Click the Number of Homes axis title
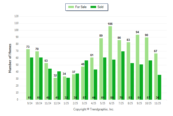173x116 pixels. click(10, 58)
